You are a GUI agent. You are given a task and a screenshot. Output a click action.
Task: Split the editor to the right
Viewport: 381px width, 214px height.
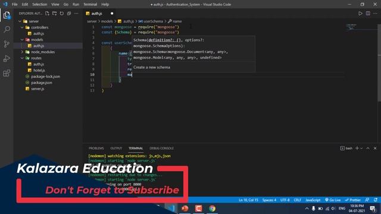click(x=368, y=13)
